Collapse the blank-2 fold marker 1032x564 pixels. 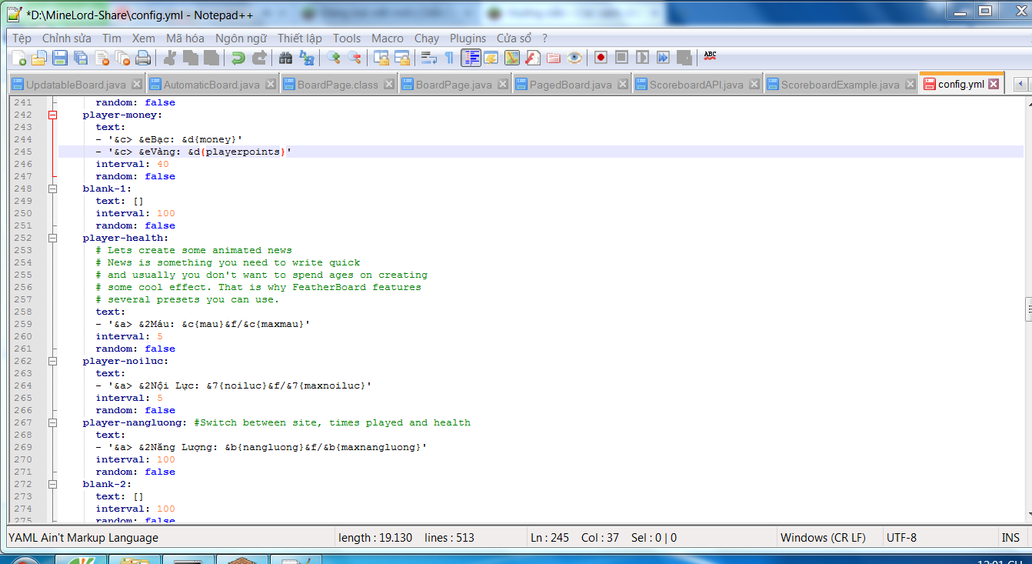click(x=53, y=484)
